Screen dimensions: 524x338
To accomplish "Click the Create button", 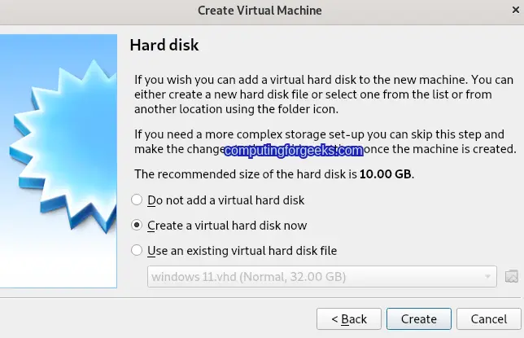I will (419, 319).
